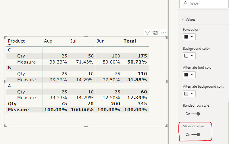Viewport: 229px width, 144px height.
Task: Click the 71.43% cell
Action: pyautogui.click(x=85, y=62)
